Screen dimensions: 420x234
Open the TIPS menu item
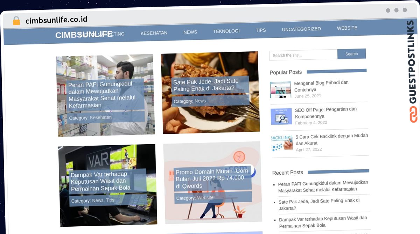point(260,30)
